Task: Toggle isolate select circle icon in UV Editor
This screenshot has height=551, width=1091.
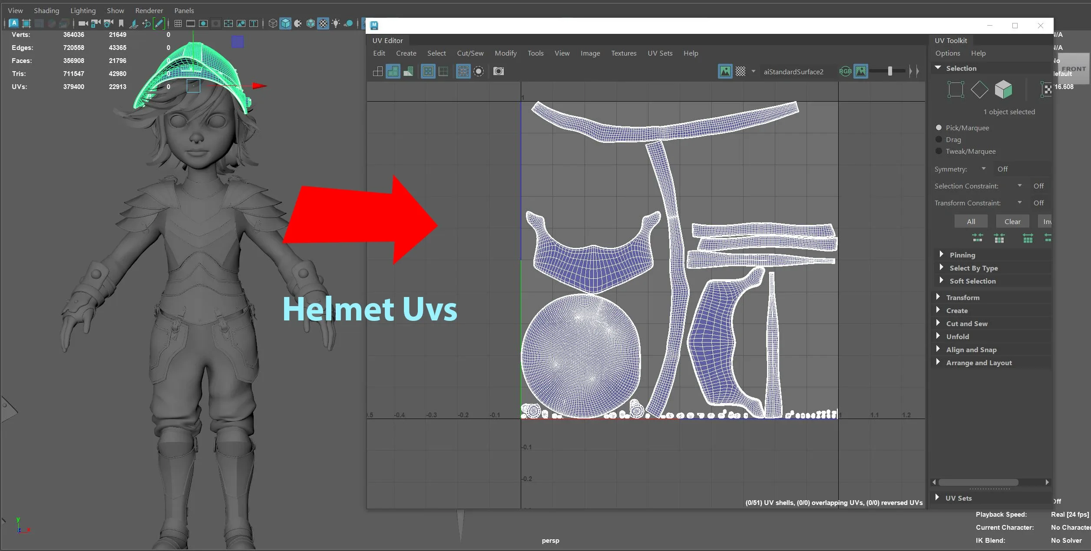Action: tap(479, 71)
